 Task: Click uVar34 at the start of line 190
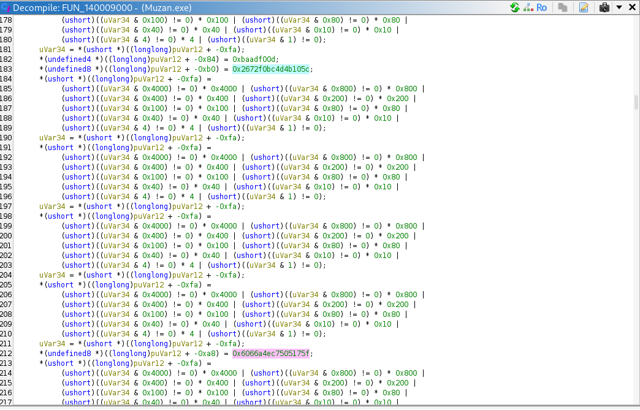[x=51, y=138]
